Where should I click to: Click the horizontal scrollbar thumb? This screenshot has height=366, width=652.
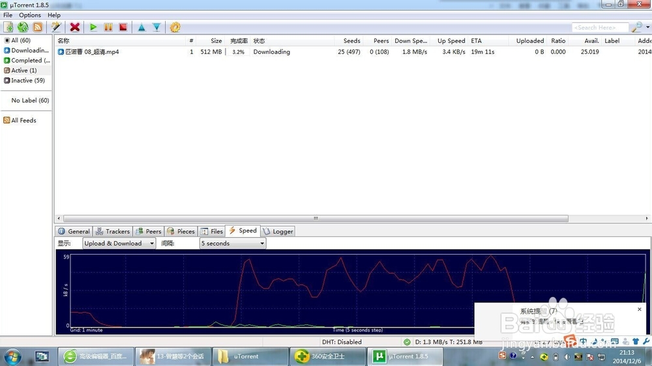coord(316,218)
